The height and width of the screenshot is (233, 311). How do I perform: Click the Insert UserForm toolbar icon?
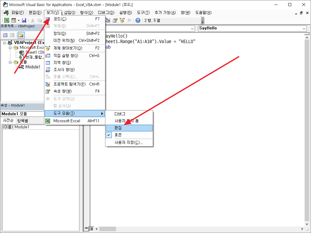tap(14, 20)
